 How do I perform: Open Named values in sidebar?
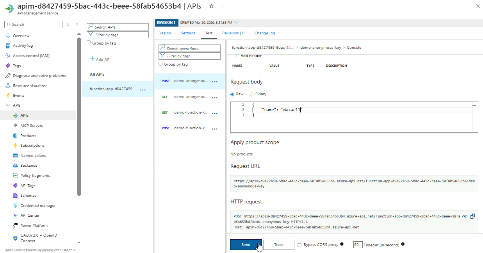click(33, 156)
